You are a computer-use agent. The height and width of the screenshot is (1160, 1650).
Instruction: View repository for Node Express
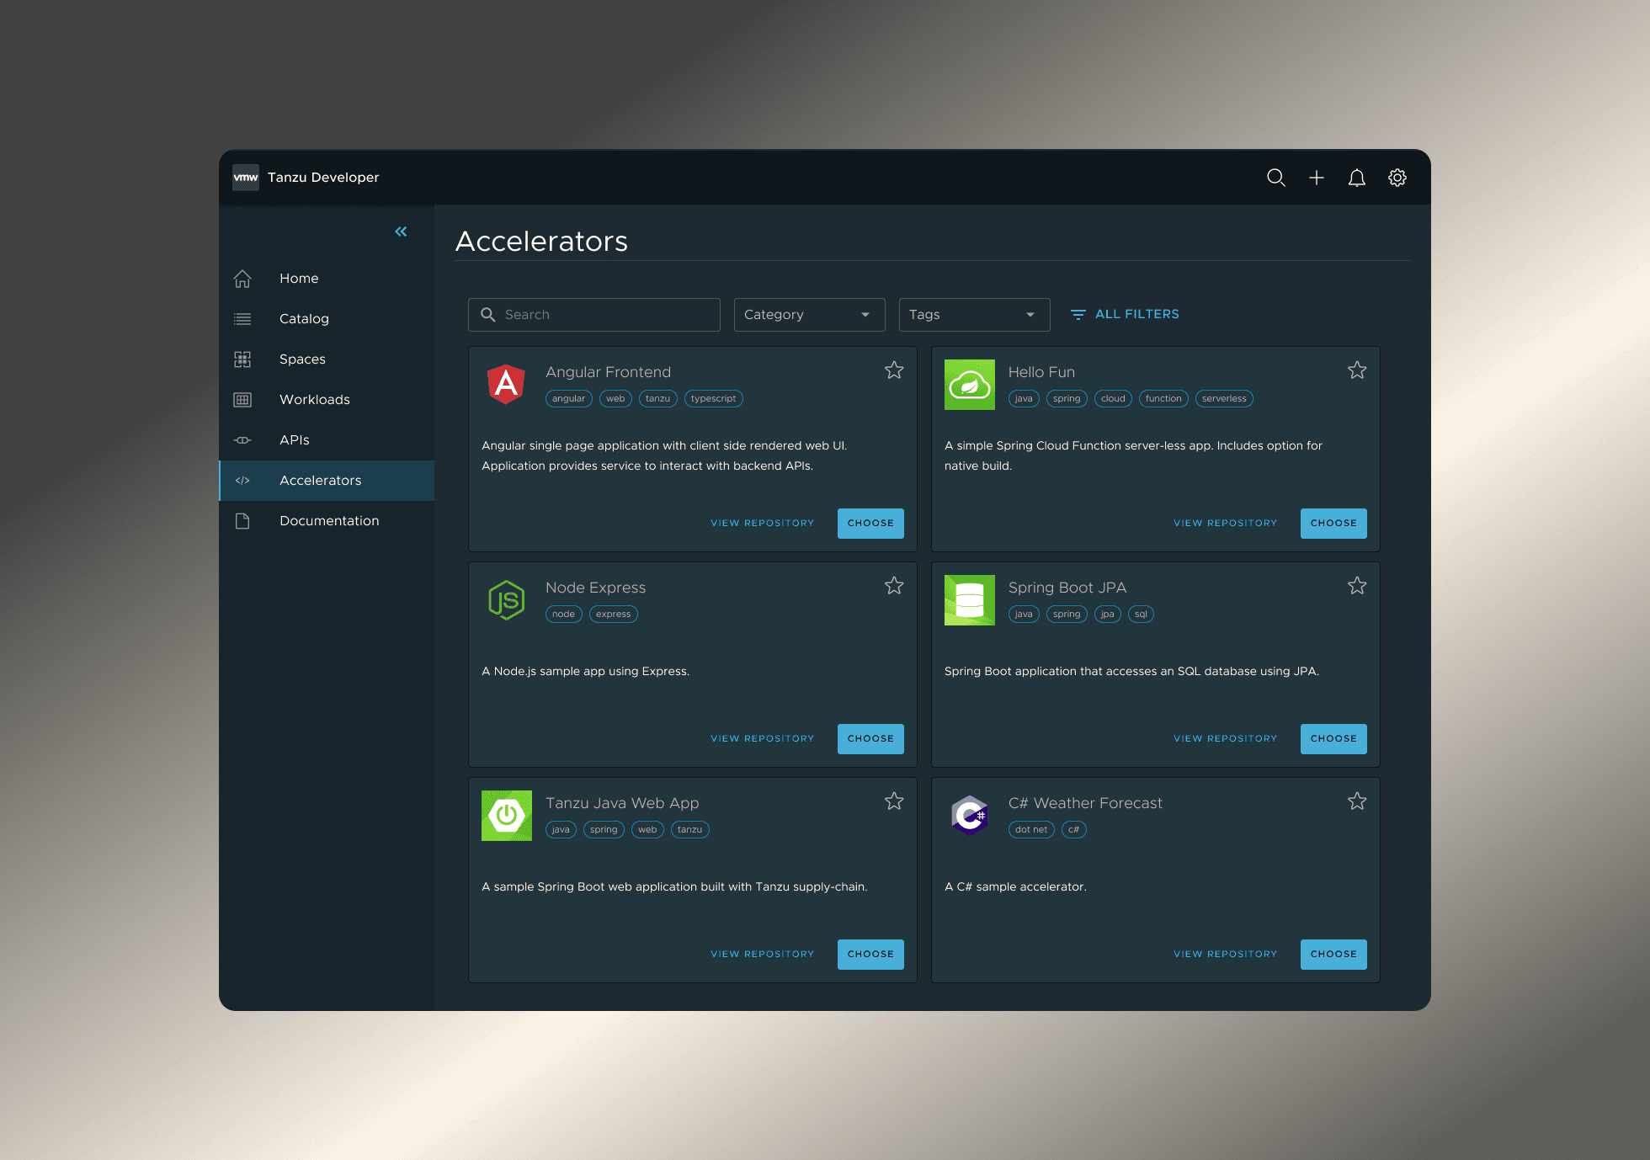(x=761, y=738)
